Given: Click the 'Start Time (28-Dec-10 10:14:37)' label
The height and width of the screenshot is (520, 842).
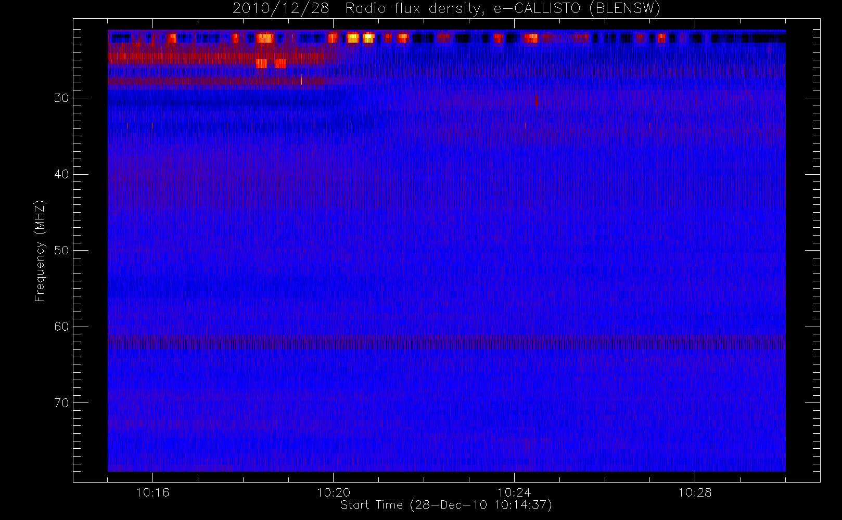Looking at the screenshot, I should pyautogui.click(x=446, y=505).
